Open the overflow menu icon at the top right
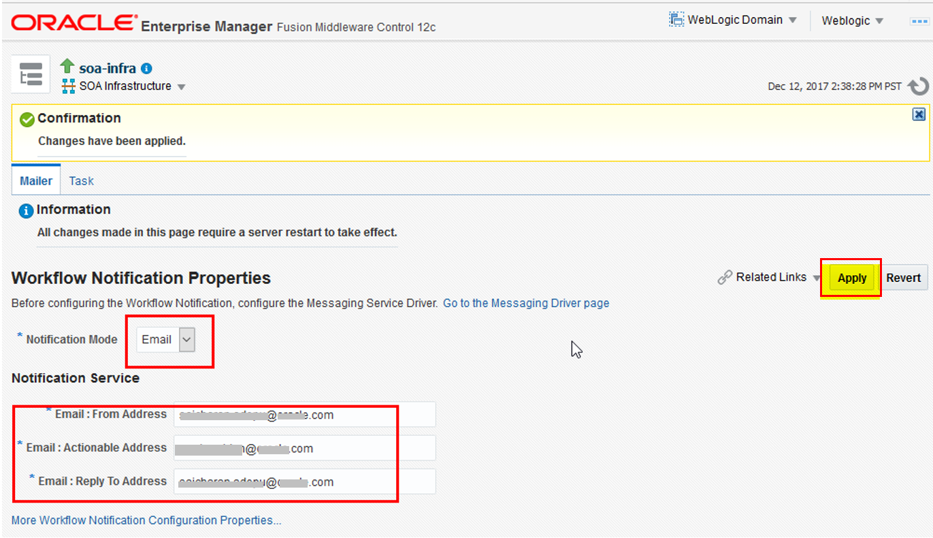This screenshot has height=538, width=933. [x=920, y=21]
